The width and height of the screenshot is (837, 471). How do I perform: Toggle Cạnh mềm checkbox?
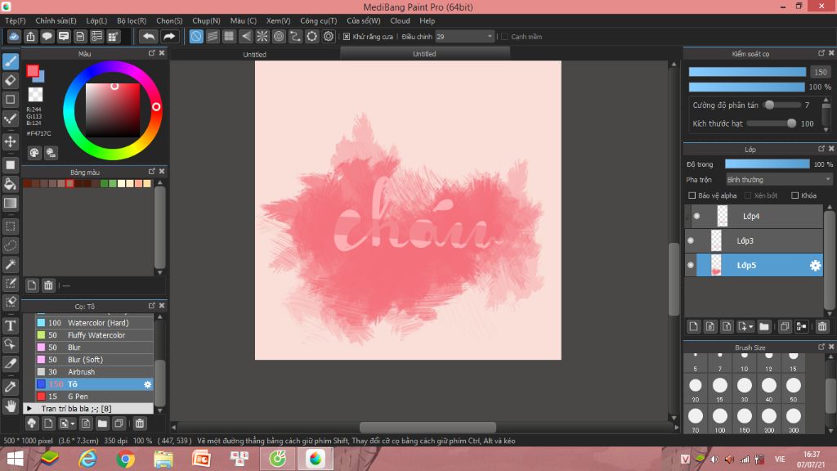[504, 37]
